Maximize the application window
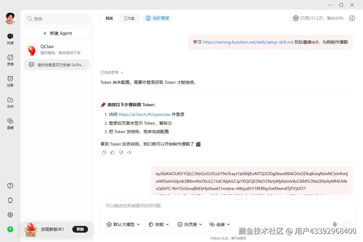Screen dimensions: 363x242 (x=341, y=5)
